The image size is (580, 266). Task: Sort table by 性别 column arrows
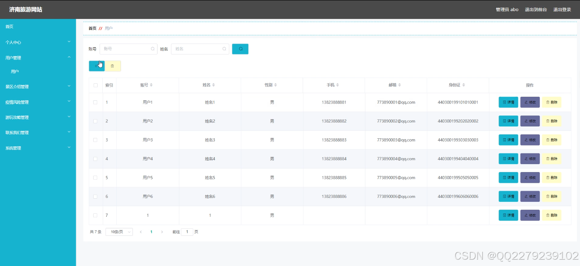coord(275,85)
